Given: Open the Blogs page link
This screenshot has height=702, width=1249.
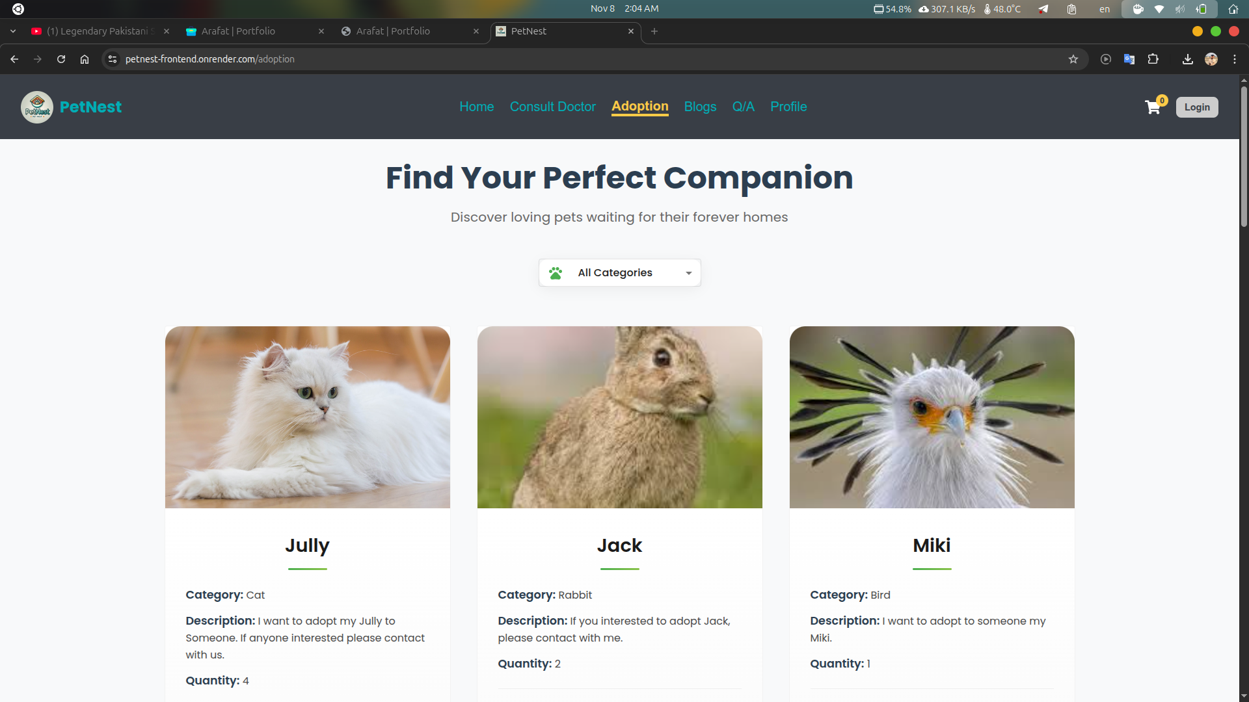Looking at the screenshot, I should (x=700, y=107).
